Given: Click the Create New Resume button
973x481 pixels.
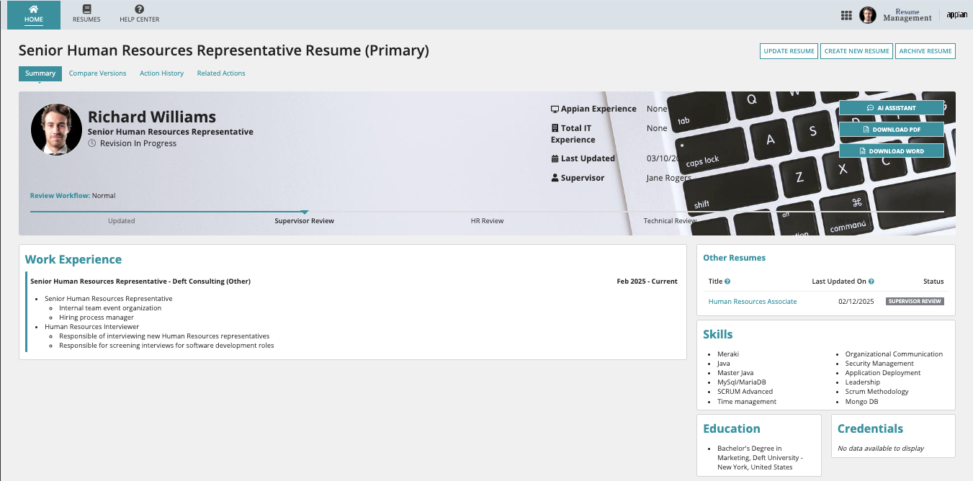Looking at the screenshot, I should 856,51.
